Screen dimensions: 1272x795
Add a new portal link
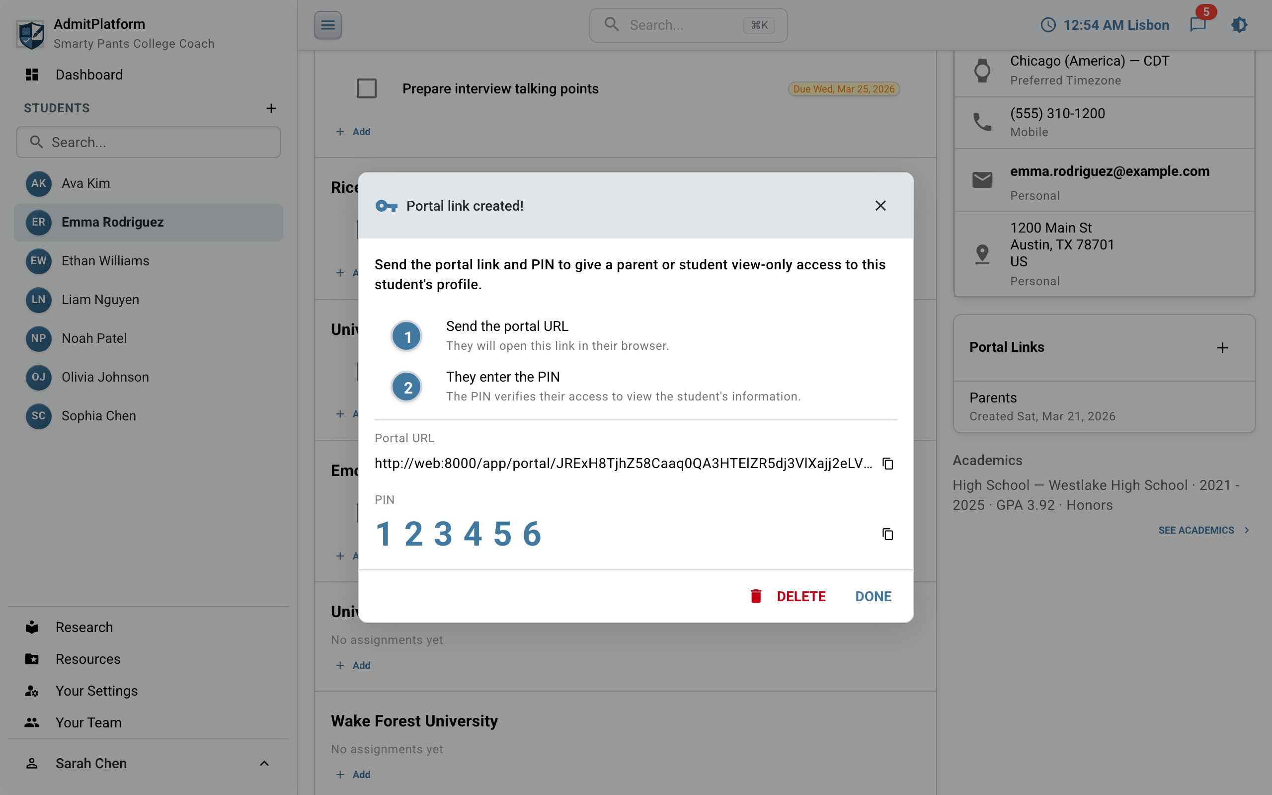[1222, 347]
